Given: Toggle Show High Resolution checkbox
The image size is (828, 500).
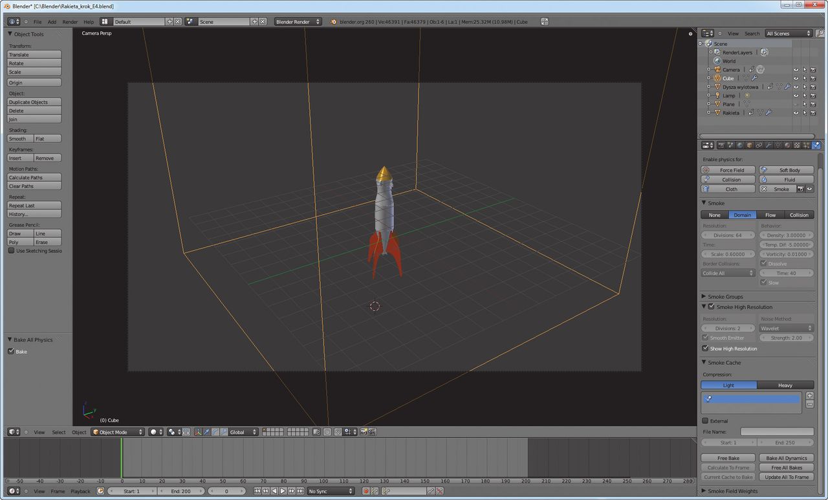Looking at the screenshot, I should pyautogui.click(x=706, y=348).
